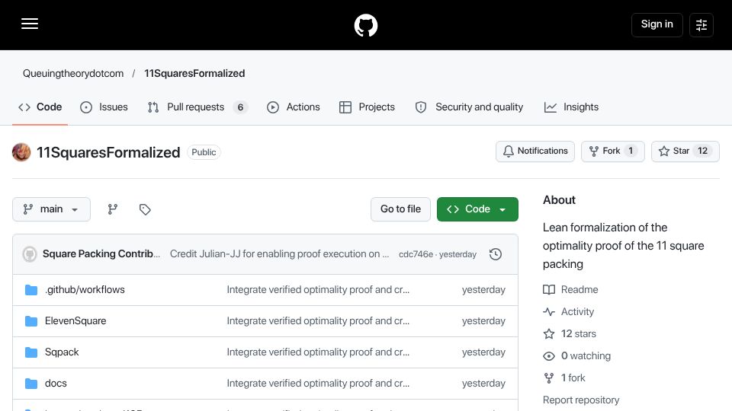Open Queuingtheorydotcom owner profile link
732x411 pixels.
(73, 74)
